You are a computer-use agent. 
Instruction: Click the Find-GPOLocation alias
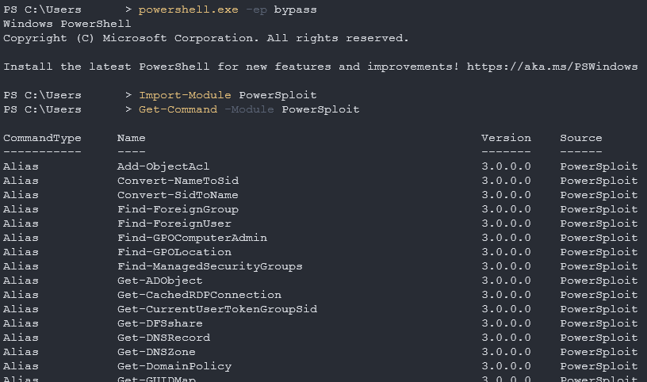pyautogui.click(x=174, y=252)
